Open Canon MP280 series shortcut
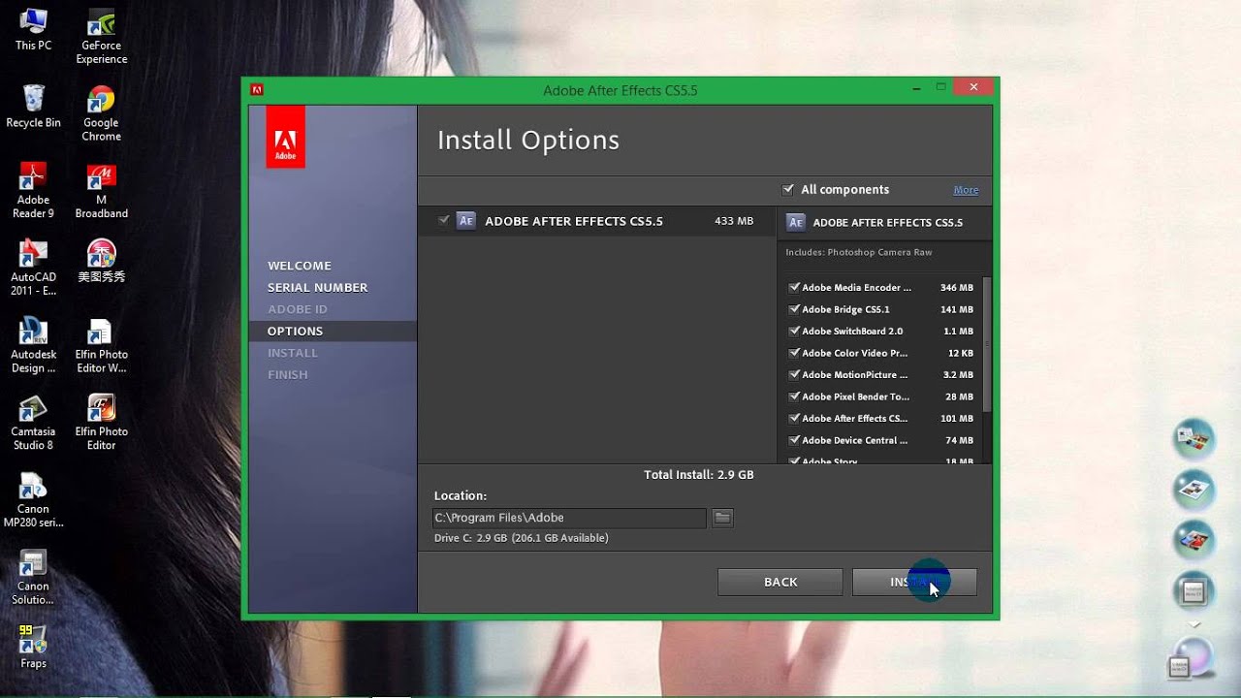 coord(33,500)
